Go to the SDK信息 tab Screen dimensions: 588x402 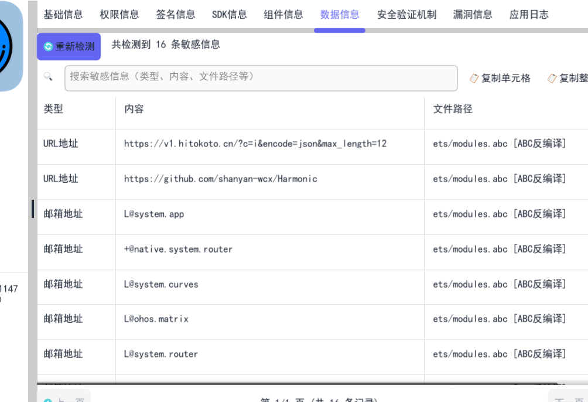(230, 15)
